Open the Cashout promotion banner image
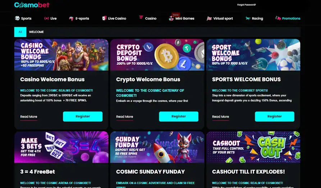321x188 pixels. click(x=253, y=147)
